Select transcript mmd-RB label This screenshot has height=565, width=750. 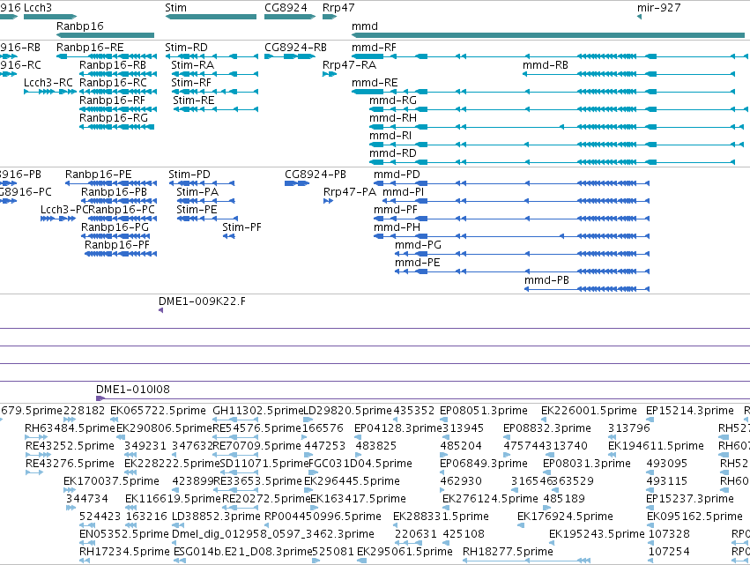[546, 65]
